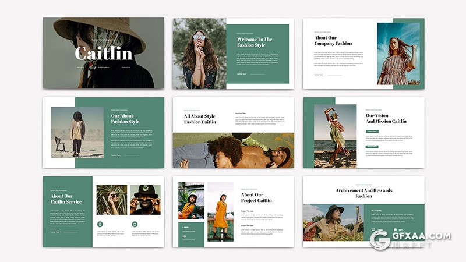Select the About Our Company Fashion slide
Screen dimensions: 466x262
pyautogui.click(x=363, y=53)
